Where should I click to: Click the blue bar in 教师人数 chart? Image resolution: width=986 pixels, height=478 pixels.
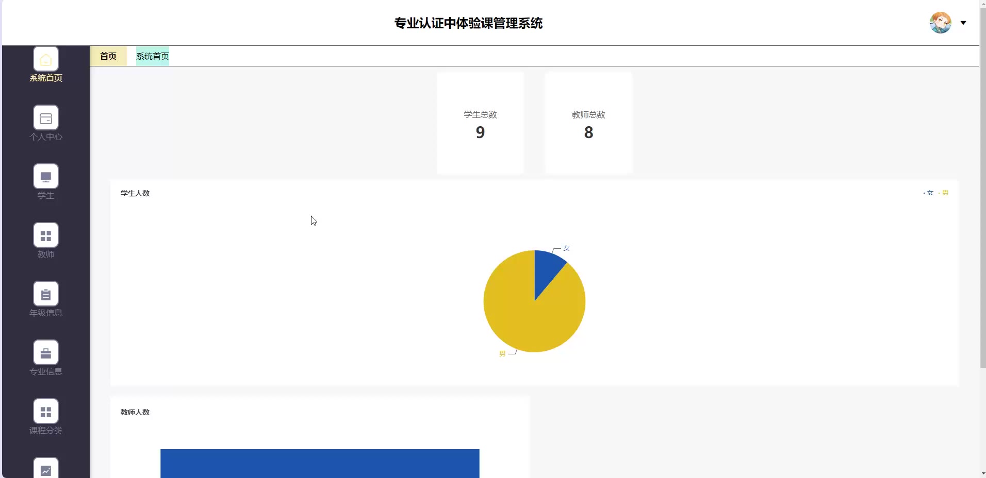point(320,464)
